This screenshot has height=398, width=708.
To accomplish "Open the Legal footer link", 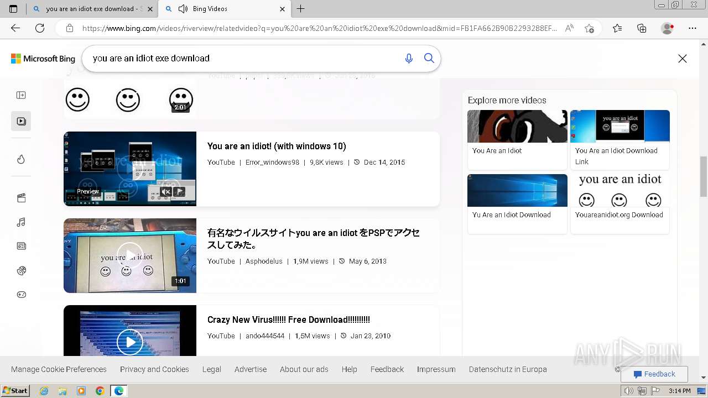I will [x=212, y=369].
